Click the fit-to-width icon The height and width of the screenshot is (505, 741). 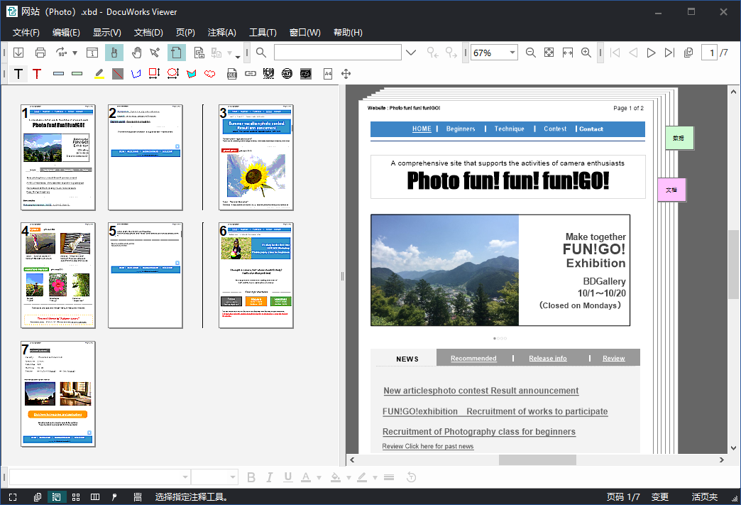(x=568, y=53)
